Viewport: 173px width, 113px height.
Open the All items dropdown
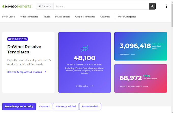tap(45, 6)
